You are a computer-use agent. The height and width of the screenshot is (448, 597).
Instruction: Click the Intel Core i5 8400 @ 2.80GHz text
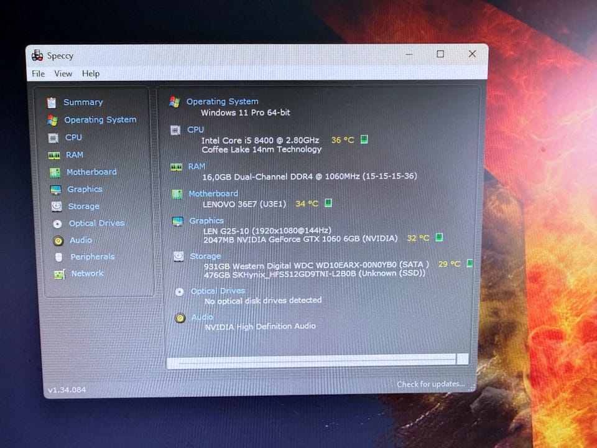pos(260,140)
